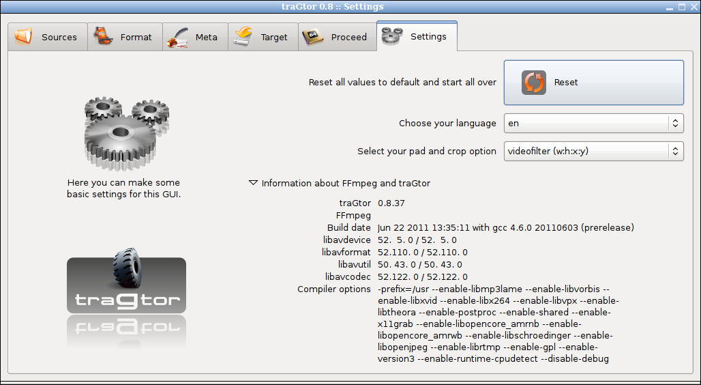Click the orange reset arrows icon

point(534,83)
